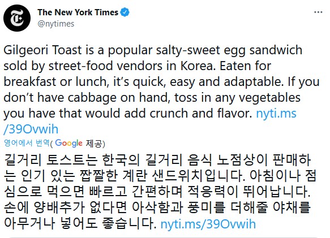Click 길거리 토스트는 at start of translation

tap(51, 160)
